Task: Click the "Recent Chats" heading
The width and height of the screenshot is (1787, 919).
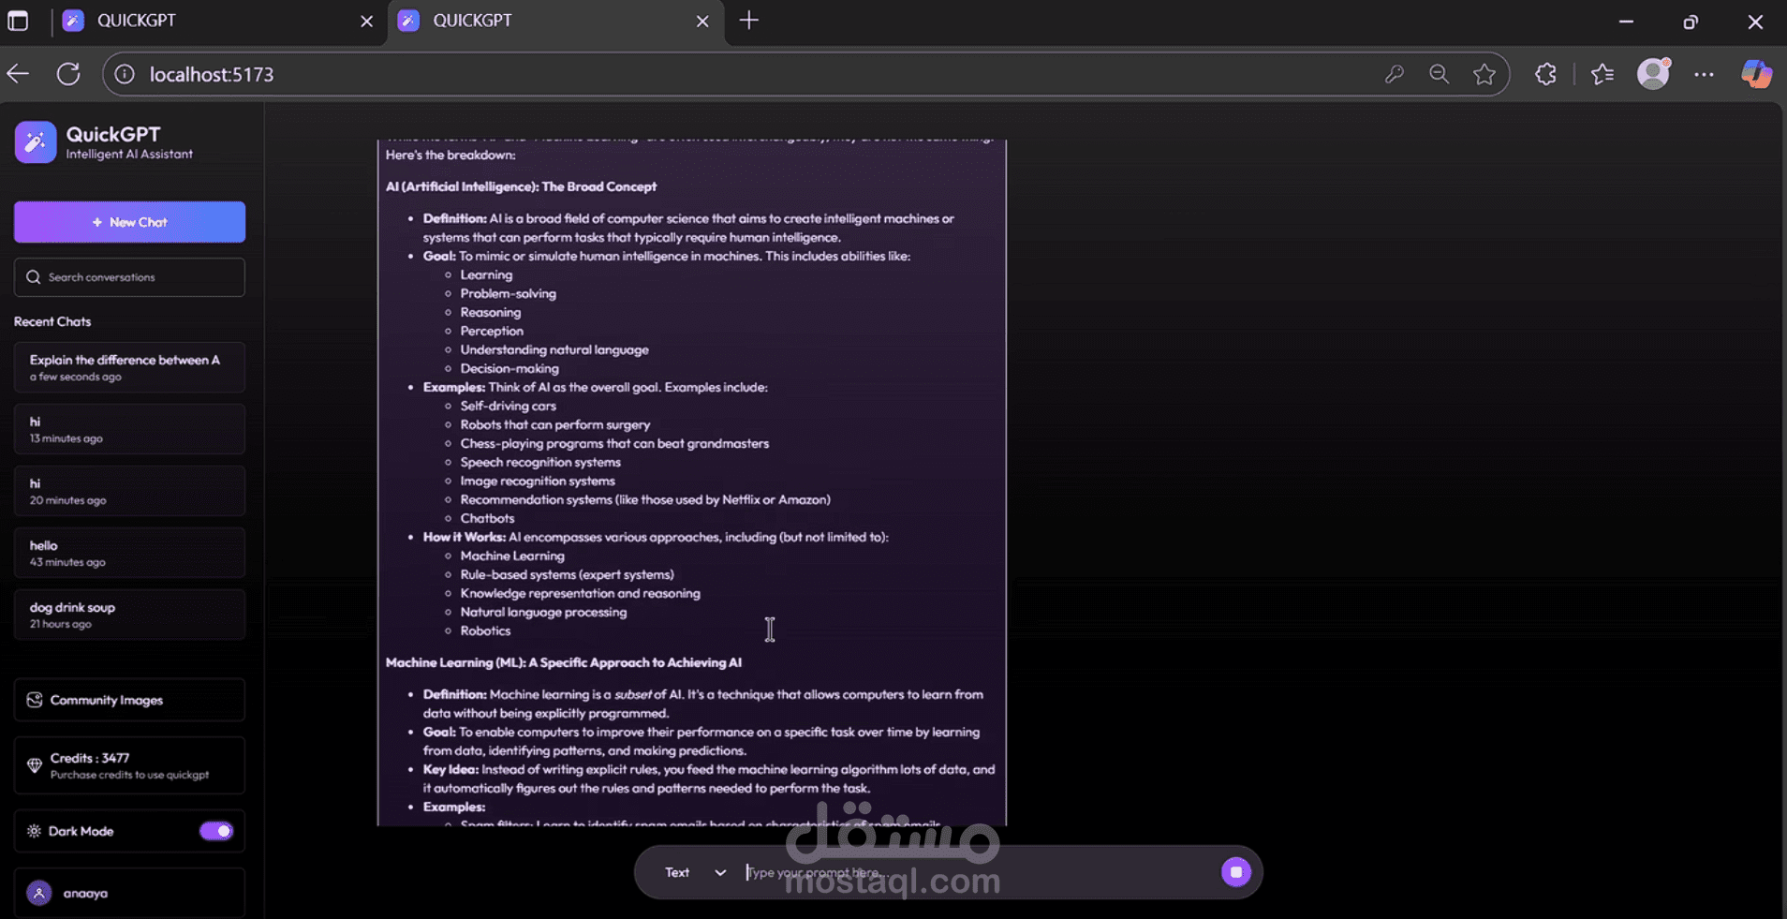Action: (x=52, y=321)
